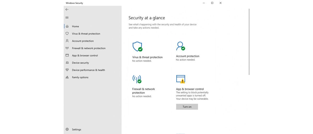The width and height of the screenshot is (313, 134).
Task: Open App & browser control tile title
Action: pyautogui.click(x=190, y=89)
